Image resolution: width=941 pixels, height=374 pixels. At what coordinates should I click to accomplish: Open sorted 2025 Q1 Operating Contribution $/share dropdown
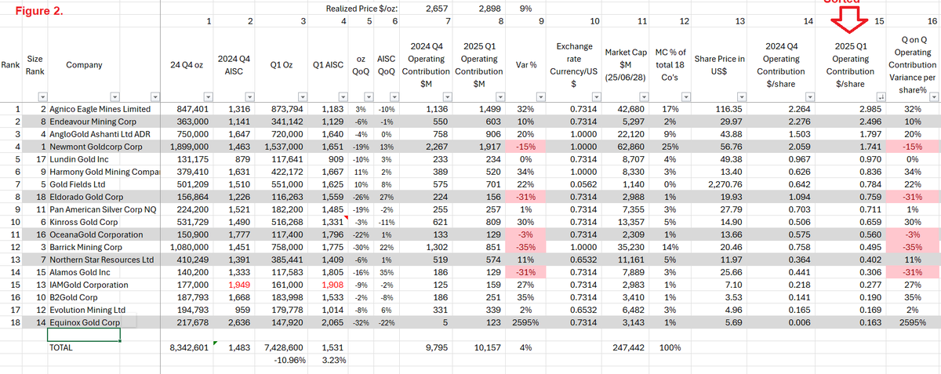[x=881, y=97]
